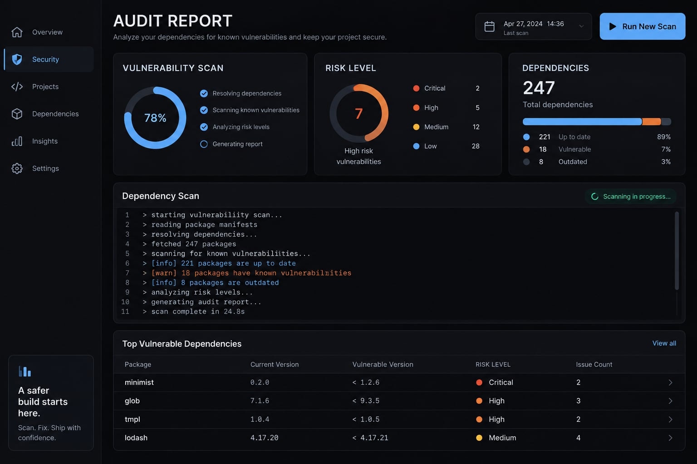The height and width of the screenshot is (464, 697).
Task: Click the Security shield icon
Action: [17, 59]
